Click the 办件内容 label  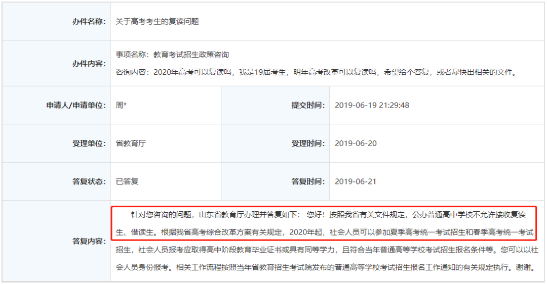tap(89, 64)
